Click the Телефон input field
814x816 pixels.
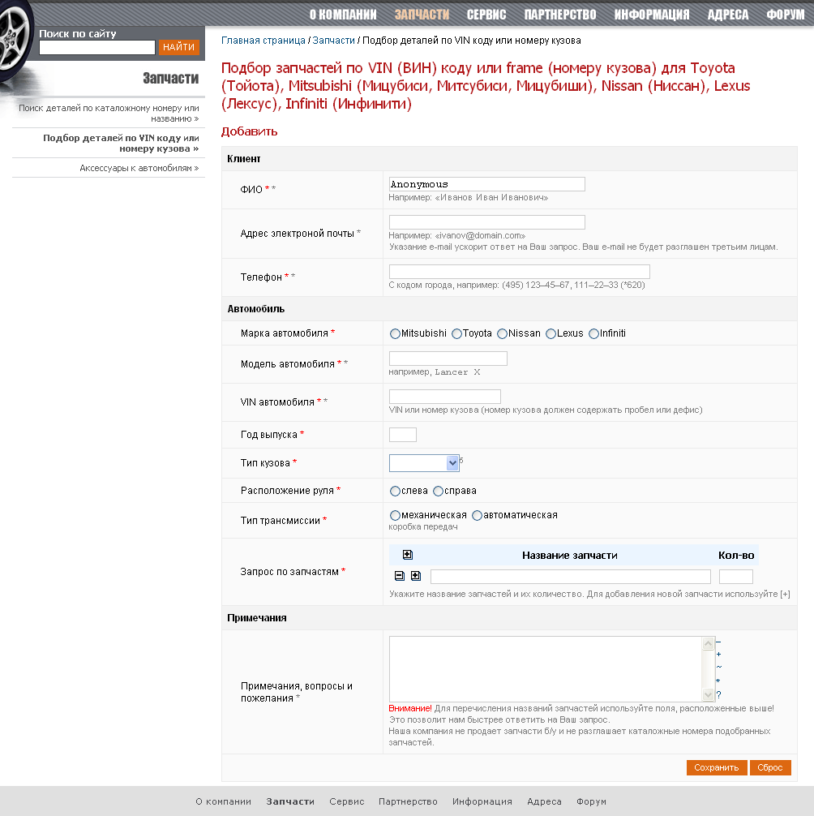pos(519,272)
